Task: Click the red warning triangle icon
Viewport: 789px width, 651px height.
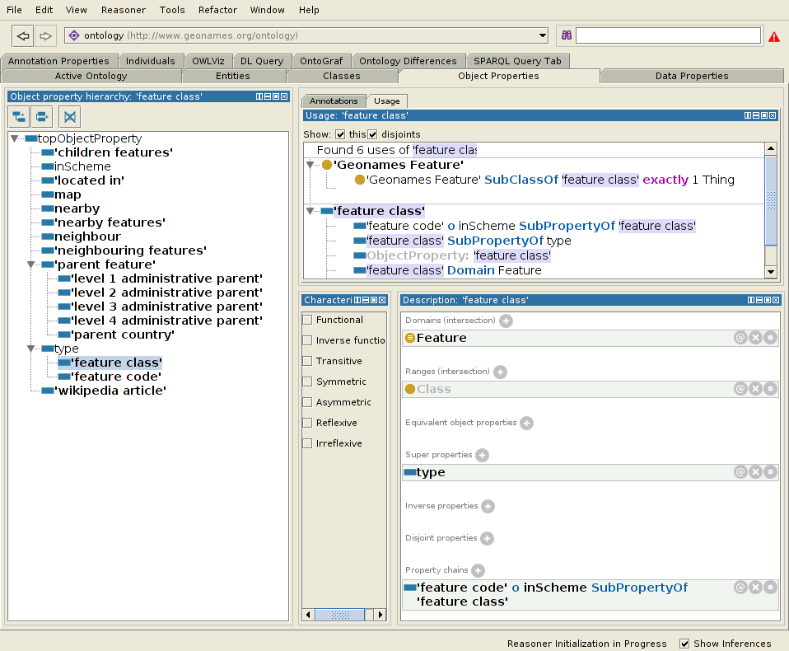Action: coord(774,37)
